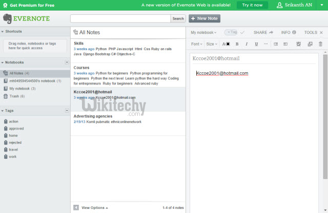Image resolution: width=328 pixels, height=213 pixels.
Task: Open the Font dropdown
Action: [196, 44]
